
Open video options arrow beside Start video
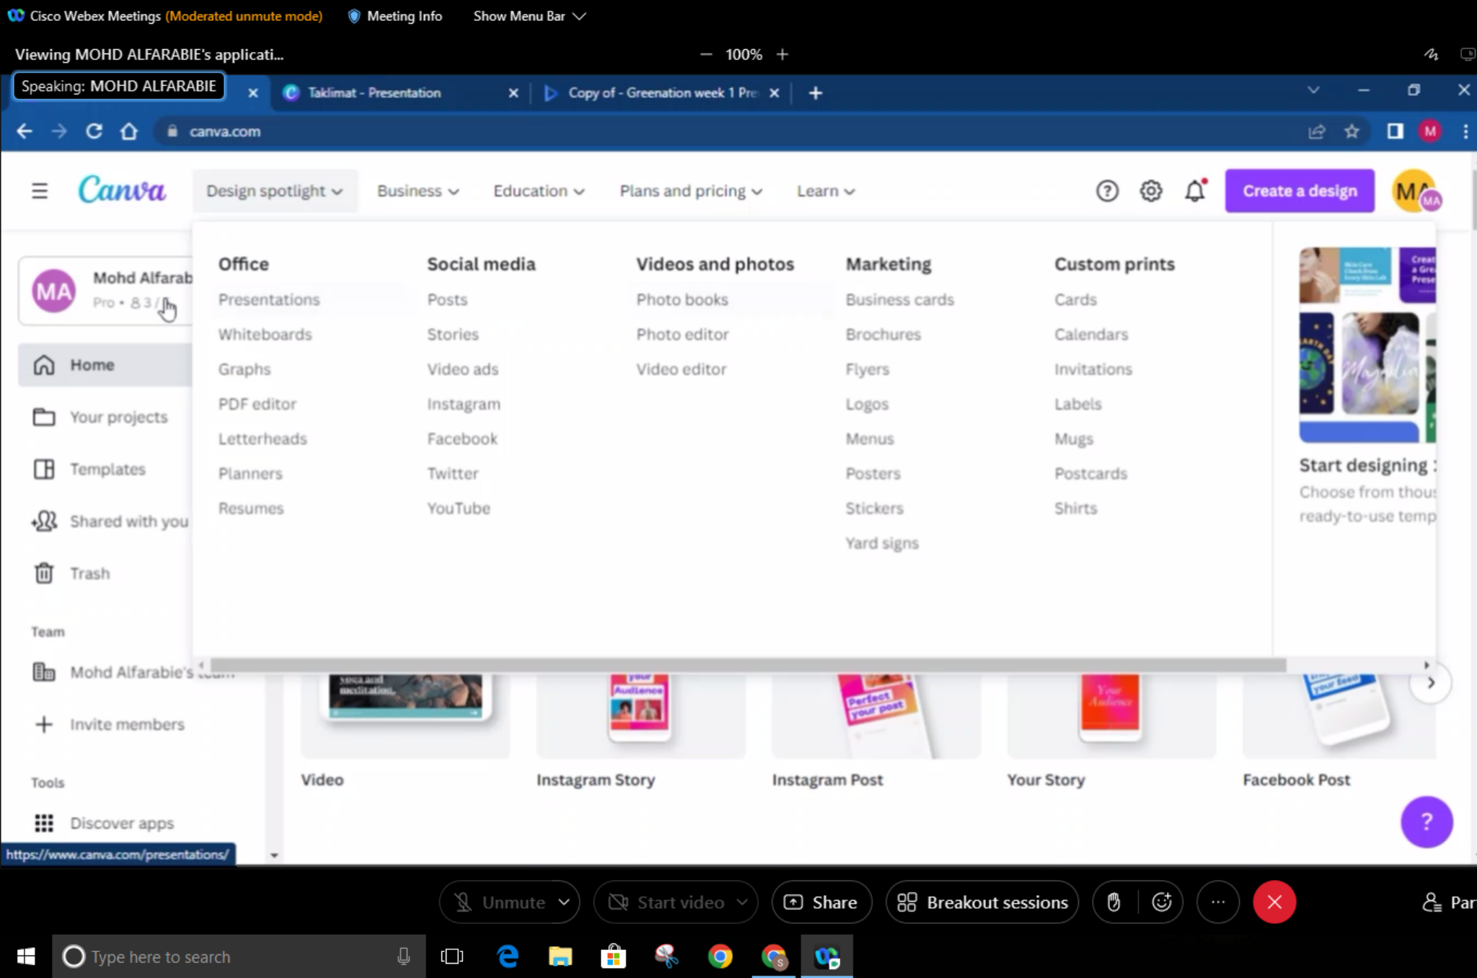(x=741, y=902)
